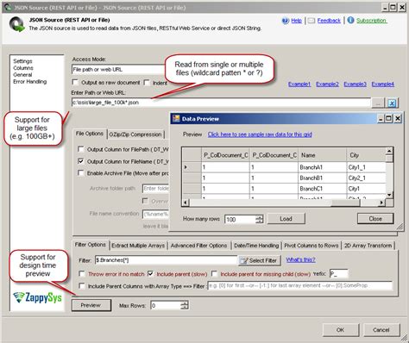Switch to GZip/Zip Compression tab
Viewport: 409px width, 343px height.
coord(135,134)
